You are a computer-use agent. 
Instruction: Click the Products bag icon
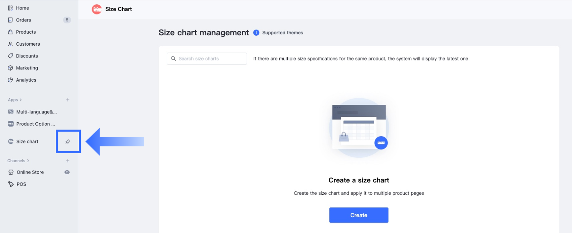tap(10, 32)
